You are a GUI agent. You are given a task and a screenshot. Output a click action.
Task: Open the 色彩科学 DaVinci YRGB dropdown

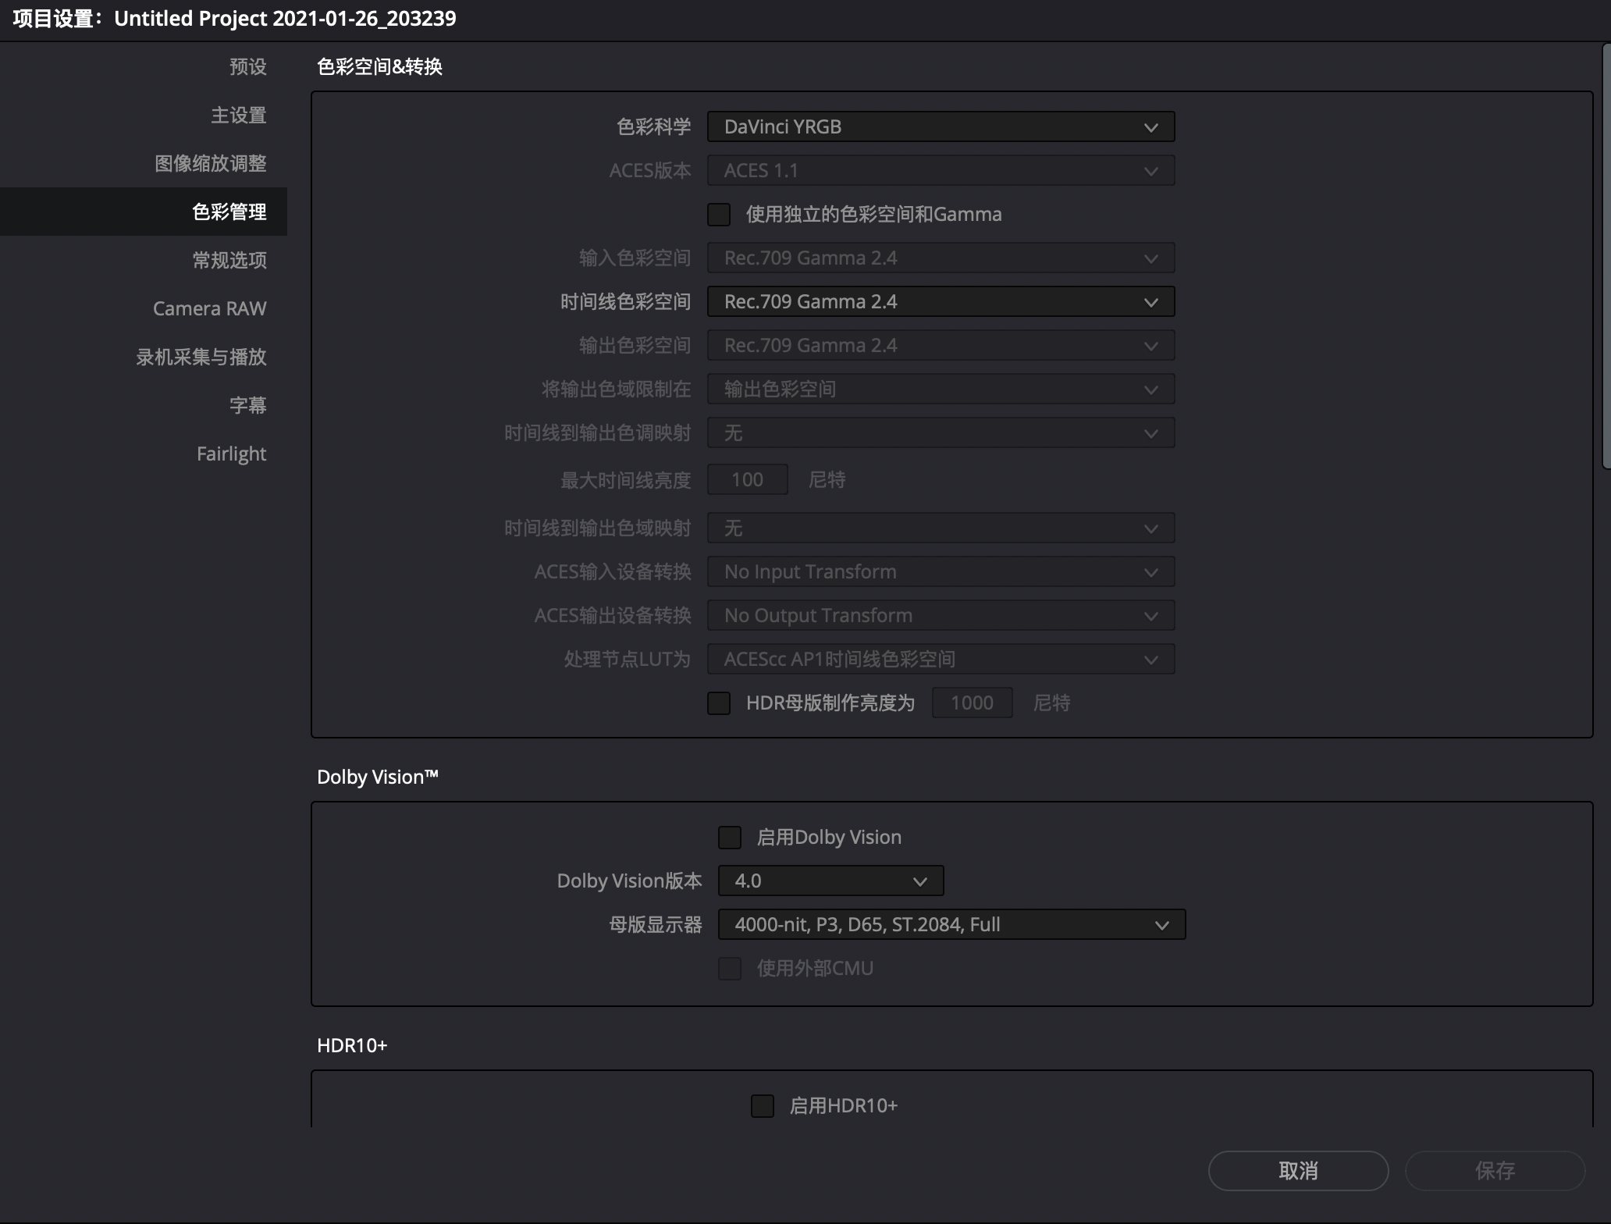click(941, 126)
